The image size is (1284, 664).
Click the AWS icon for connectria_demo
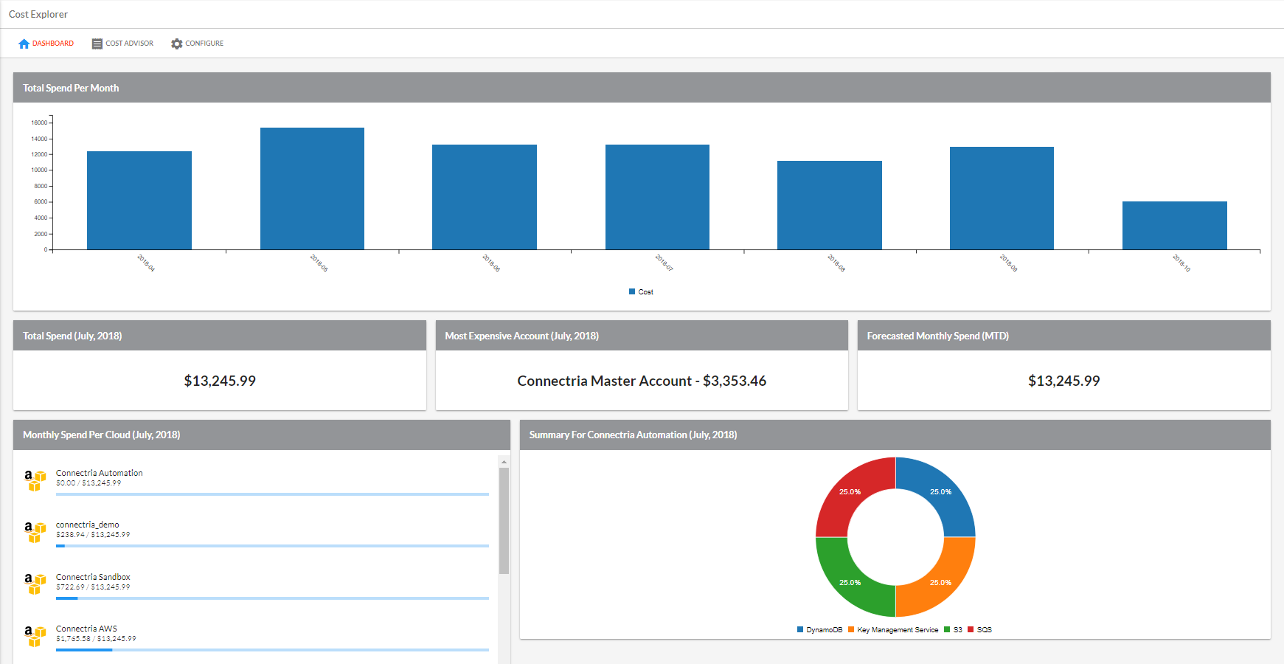(35, 532)
